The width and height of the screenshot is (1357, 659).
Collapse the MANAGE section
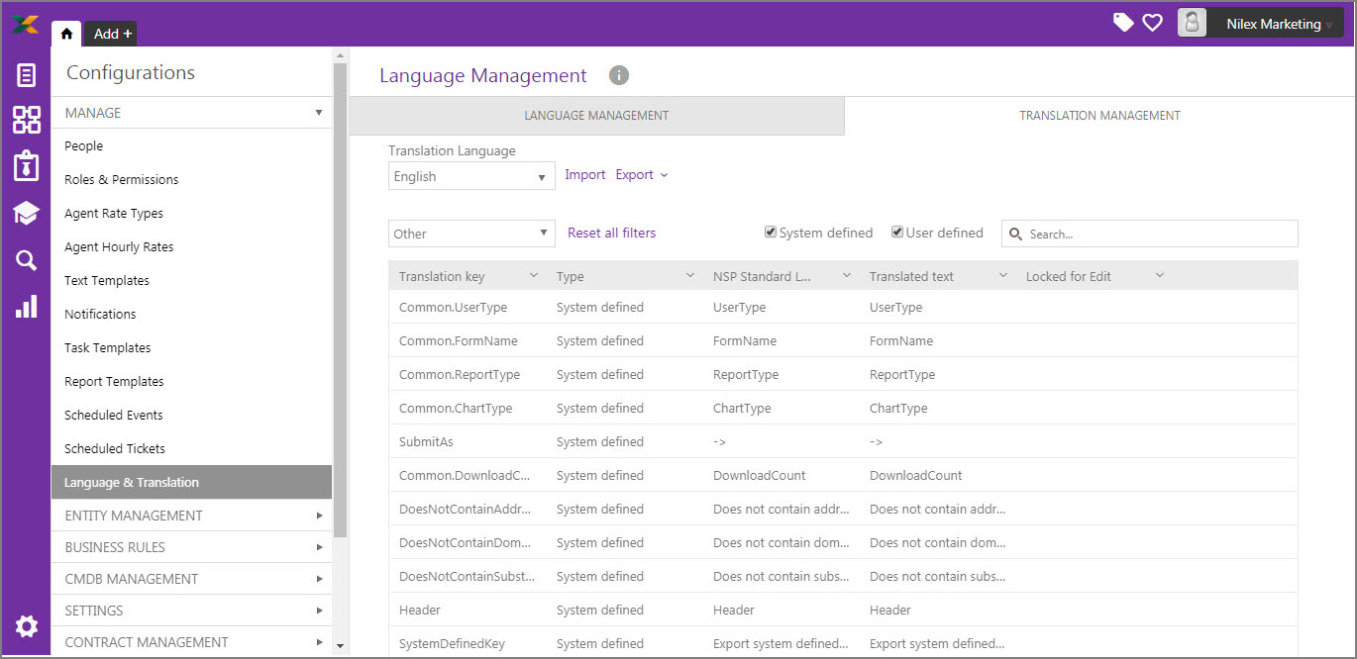pyautogui.click(x=193, y=113)
